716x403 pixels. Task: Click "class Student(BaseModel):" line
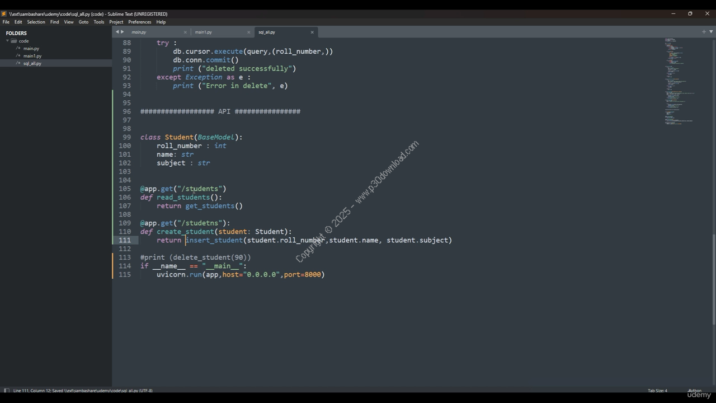[191, 137]
